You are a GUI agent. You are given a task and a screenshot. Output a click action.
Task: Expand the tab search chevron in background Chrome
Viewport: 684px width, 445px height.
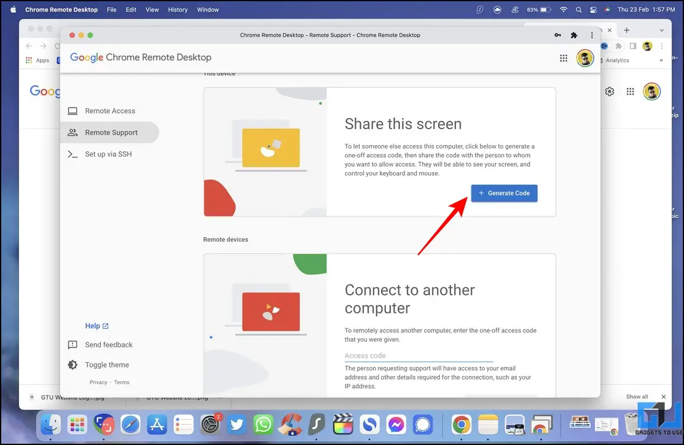(661, 30)
